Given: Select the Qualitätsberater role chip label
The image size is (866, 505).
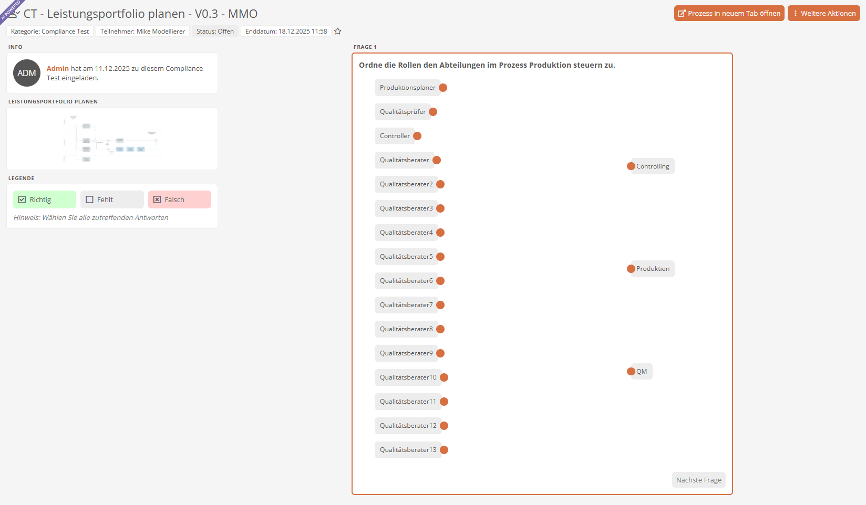Looking at the screenshot, I should coord(405,160).
